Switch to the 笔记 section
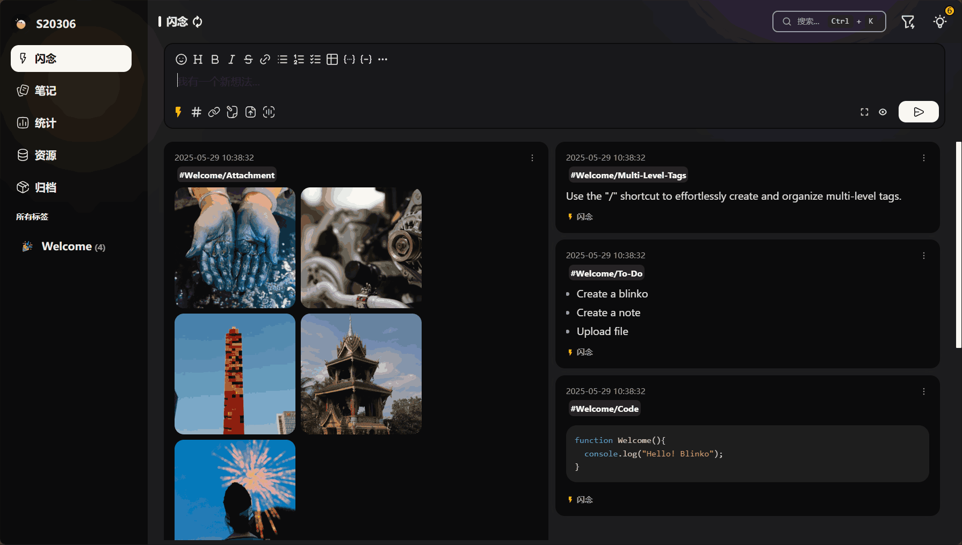Image resolution: width=962 pixels, height=545 pixels. (46, 91)
